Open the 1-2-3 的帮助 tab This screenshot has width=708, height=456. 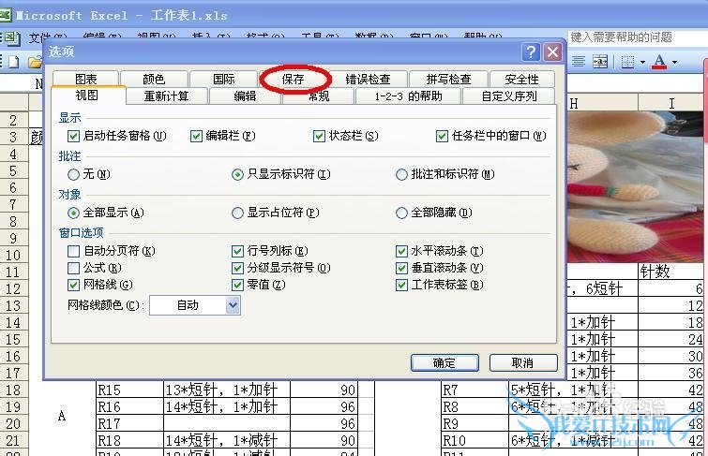pyautogui.click(x=408, y=96)
